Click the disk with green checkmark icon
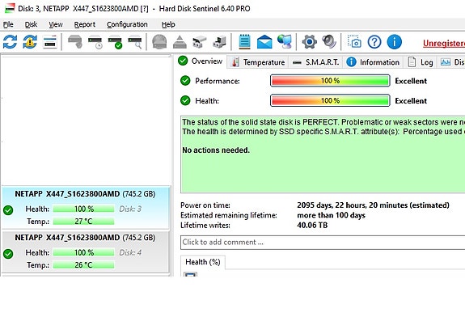 (115, 42)
